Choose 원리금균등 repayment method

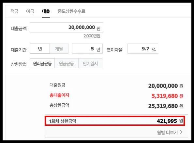[x=42, y=63]
